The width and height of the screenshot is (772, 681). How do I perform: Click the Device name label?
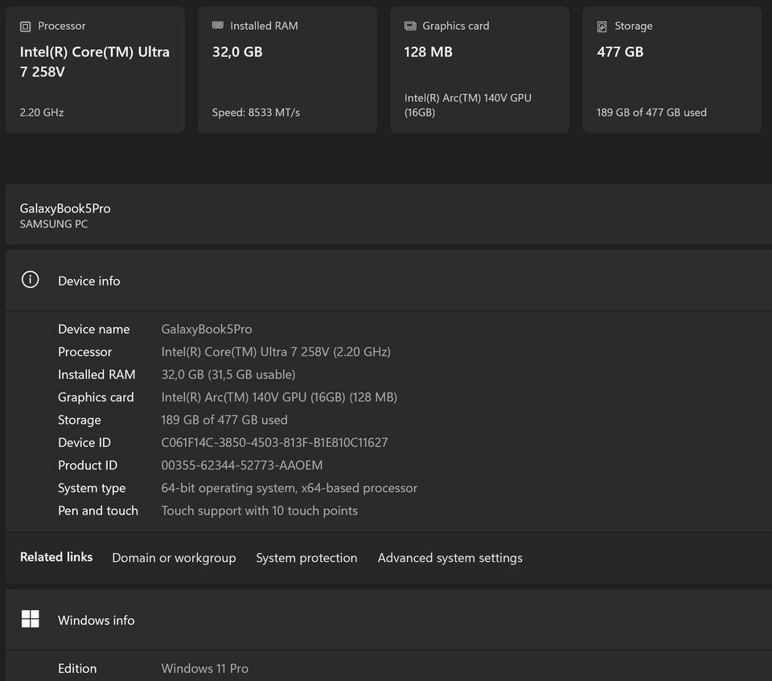click(93, 329)
